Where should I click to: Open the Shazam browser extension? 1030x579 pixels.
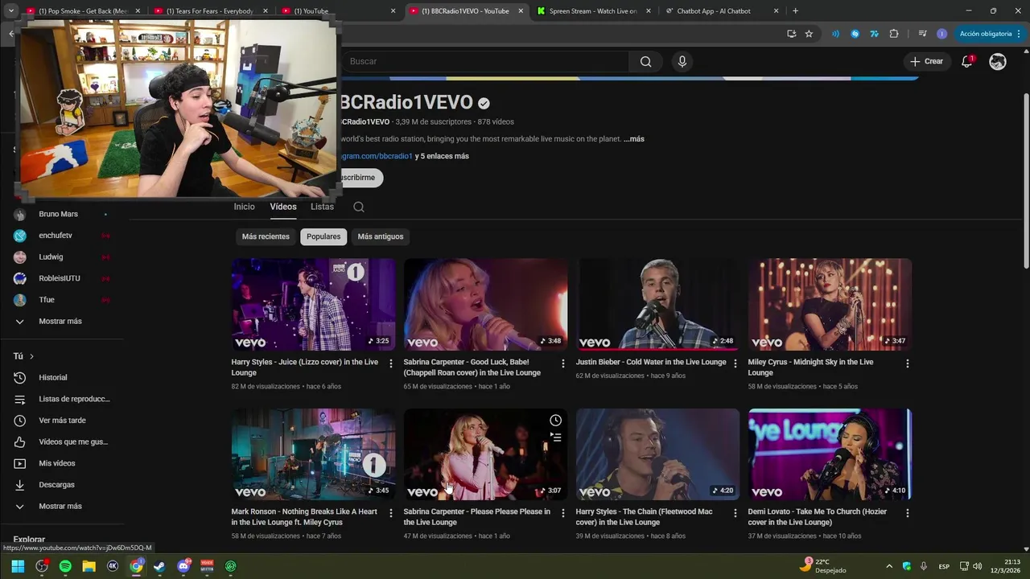click(855, 34)
